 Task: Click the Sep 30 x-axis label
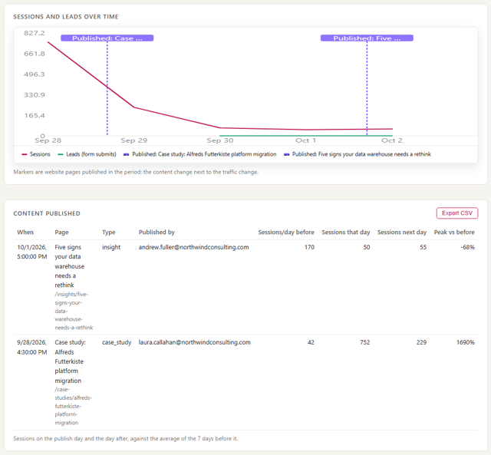[x=220, y=140]
